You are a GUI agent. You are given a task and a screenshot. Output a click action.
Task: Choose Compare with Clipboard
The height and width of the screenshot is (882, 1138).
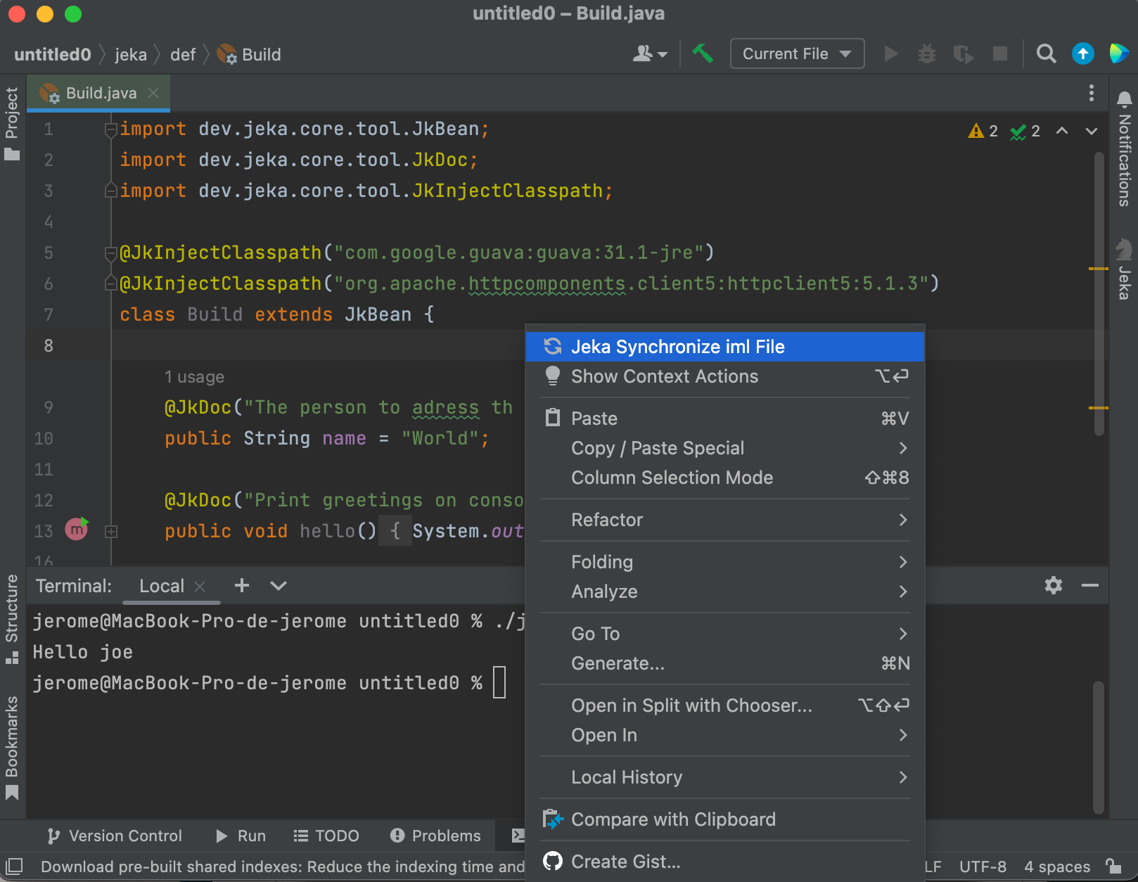click(x=725, y=819)
